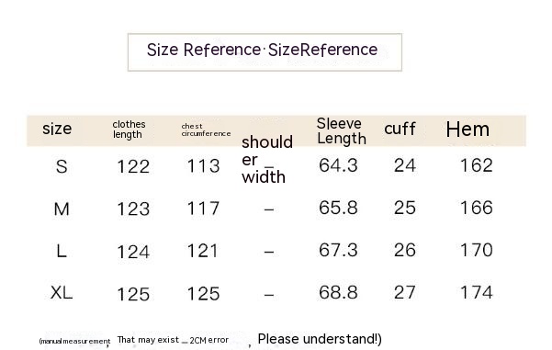Select the L size row label
This screenshot has width=552, height=350.
coord(62,251)
